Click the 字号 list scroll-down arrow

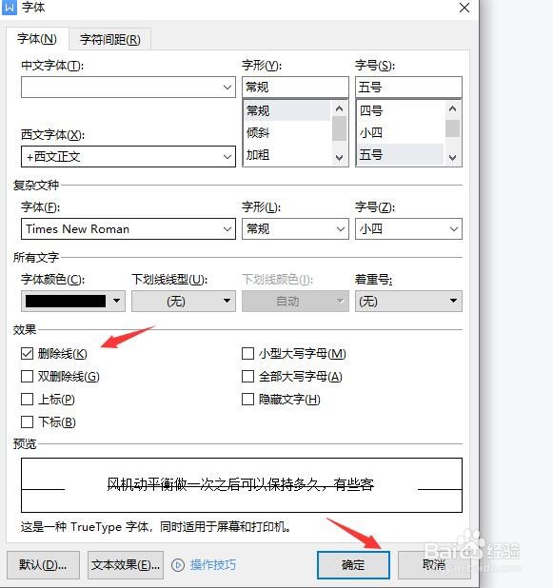[452, 158]
